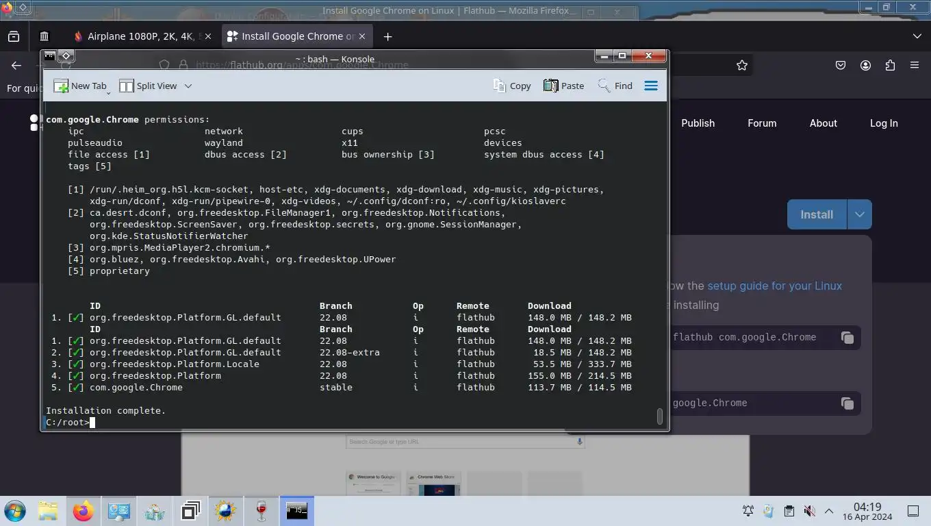Open recycle basket taskbar icon
931x526 pixels.
[155, 511]
